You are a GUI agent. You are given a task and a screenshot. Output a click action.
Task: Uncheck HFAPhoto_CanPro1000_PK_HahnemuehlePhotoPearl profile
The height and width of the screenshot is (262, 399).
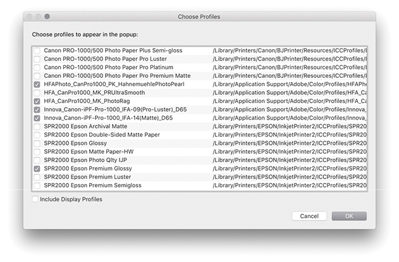pyautogui.click(x=37, y=84)
